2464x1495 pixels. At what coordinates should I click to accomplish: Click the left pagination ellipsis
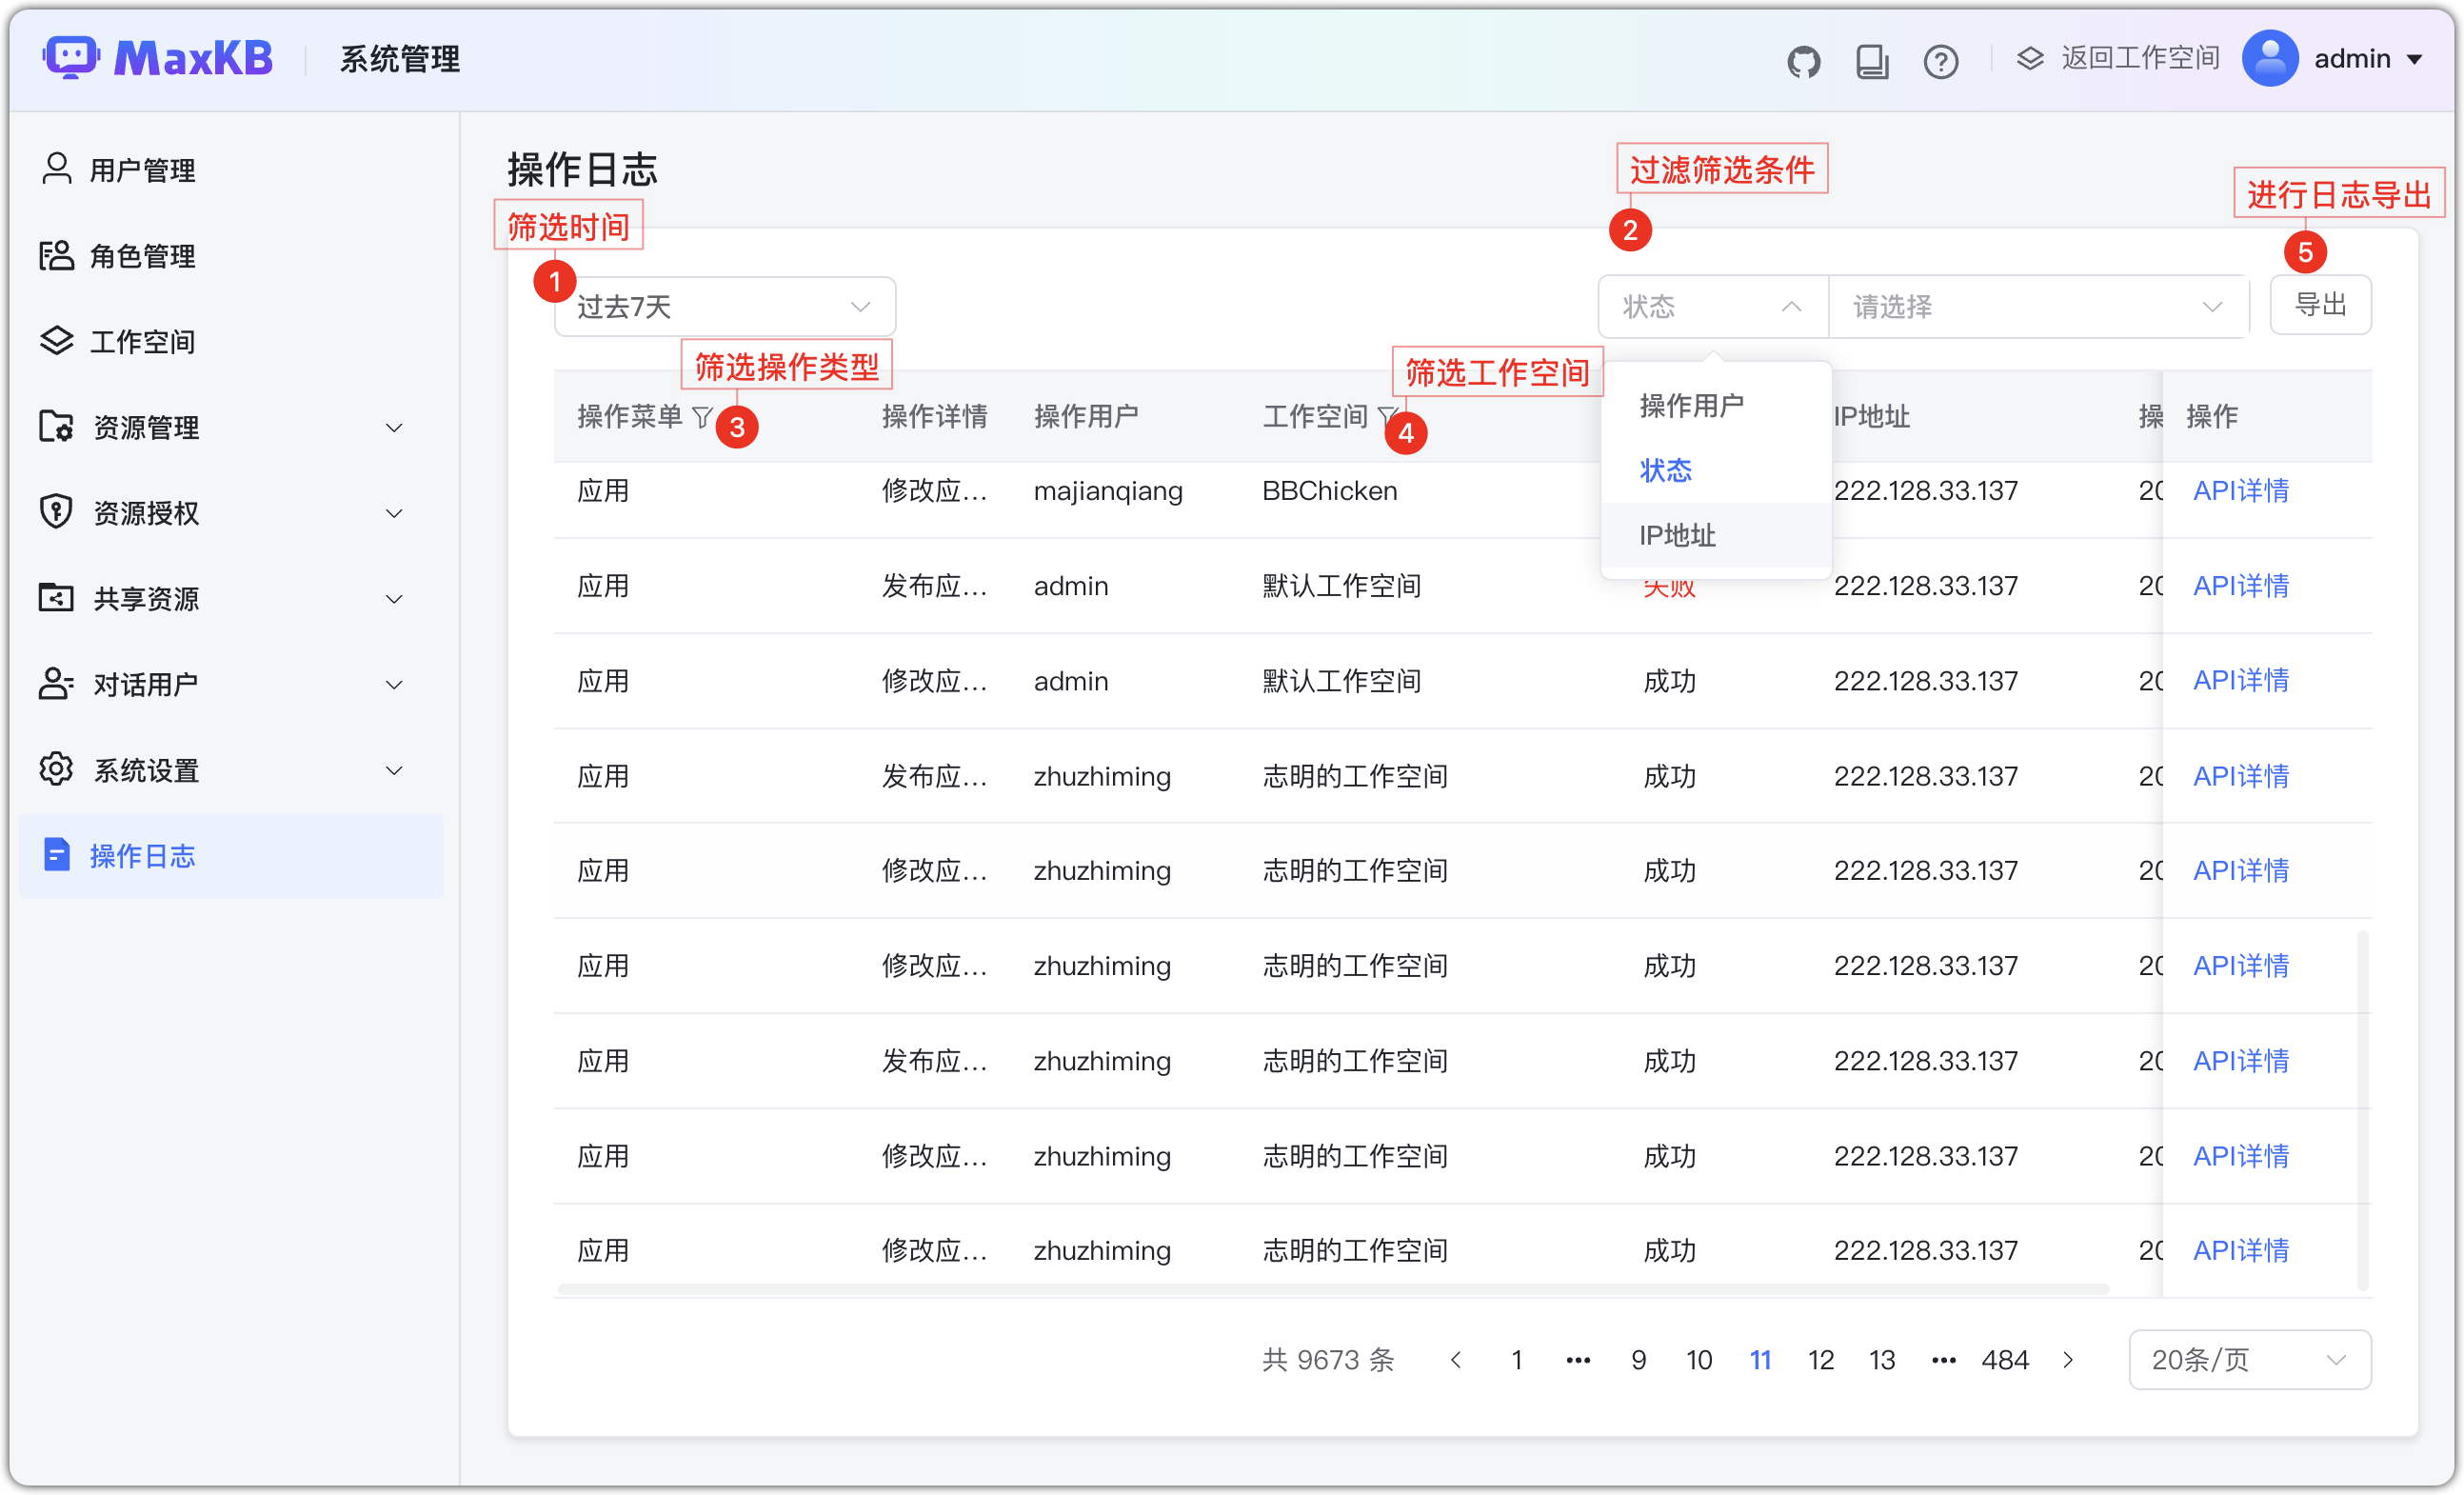coord(1578,1360)
